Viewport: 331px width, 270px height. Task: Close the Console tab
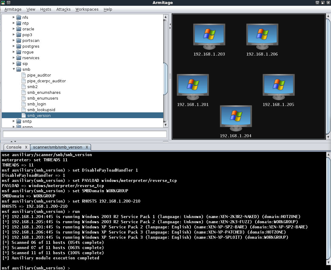(26, 147)
